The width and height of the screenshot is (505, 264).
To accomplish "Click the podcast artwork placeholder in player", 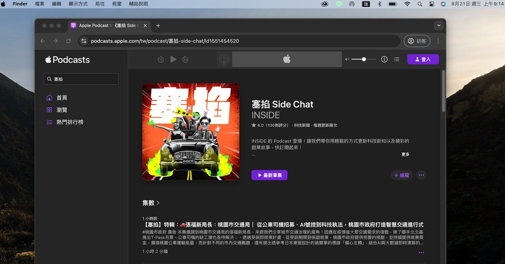I will tap(224, 59).
